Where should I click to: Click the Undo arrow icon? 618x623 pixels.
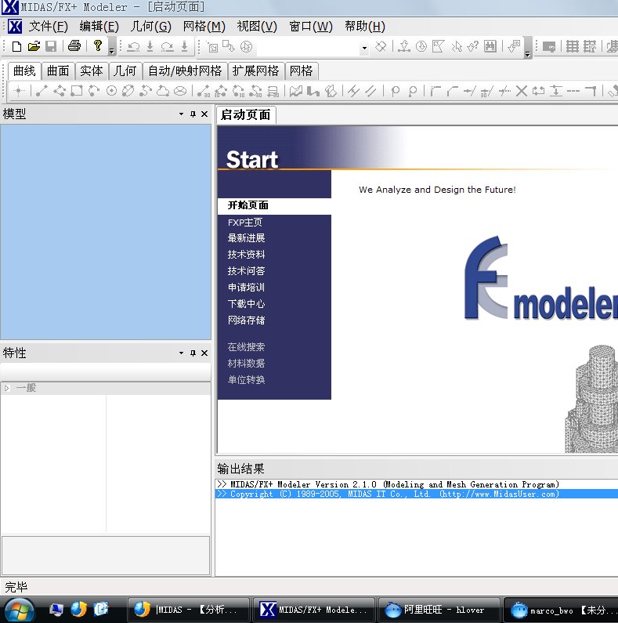pyautogui.click(x=133, y=47)
